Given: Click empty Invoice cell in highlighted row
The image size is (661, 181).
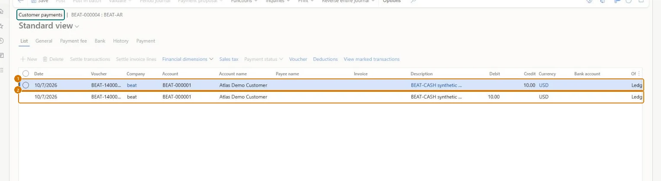Looking at the screenshot, I should tap(380, 85).
